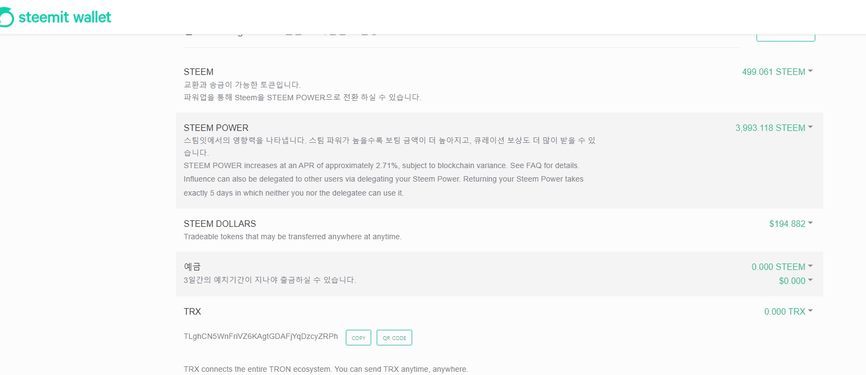Click the 예금 savings heading
The width and height of the screenshot is (866, 375).
(192, 267)
